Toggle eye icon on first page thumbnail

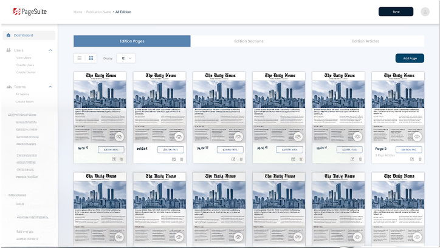(119, 136)
